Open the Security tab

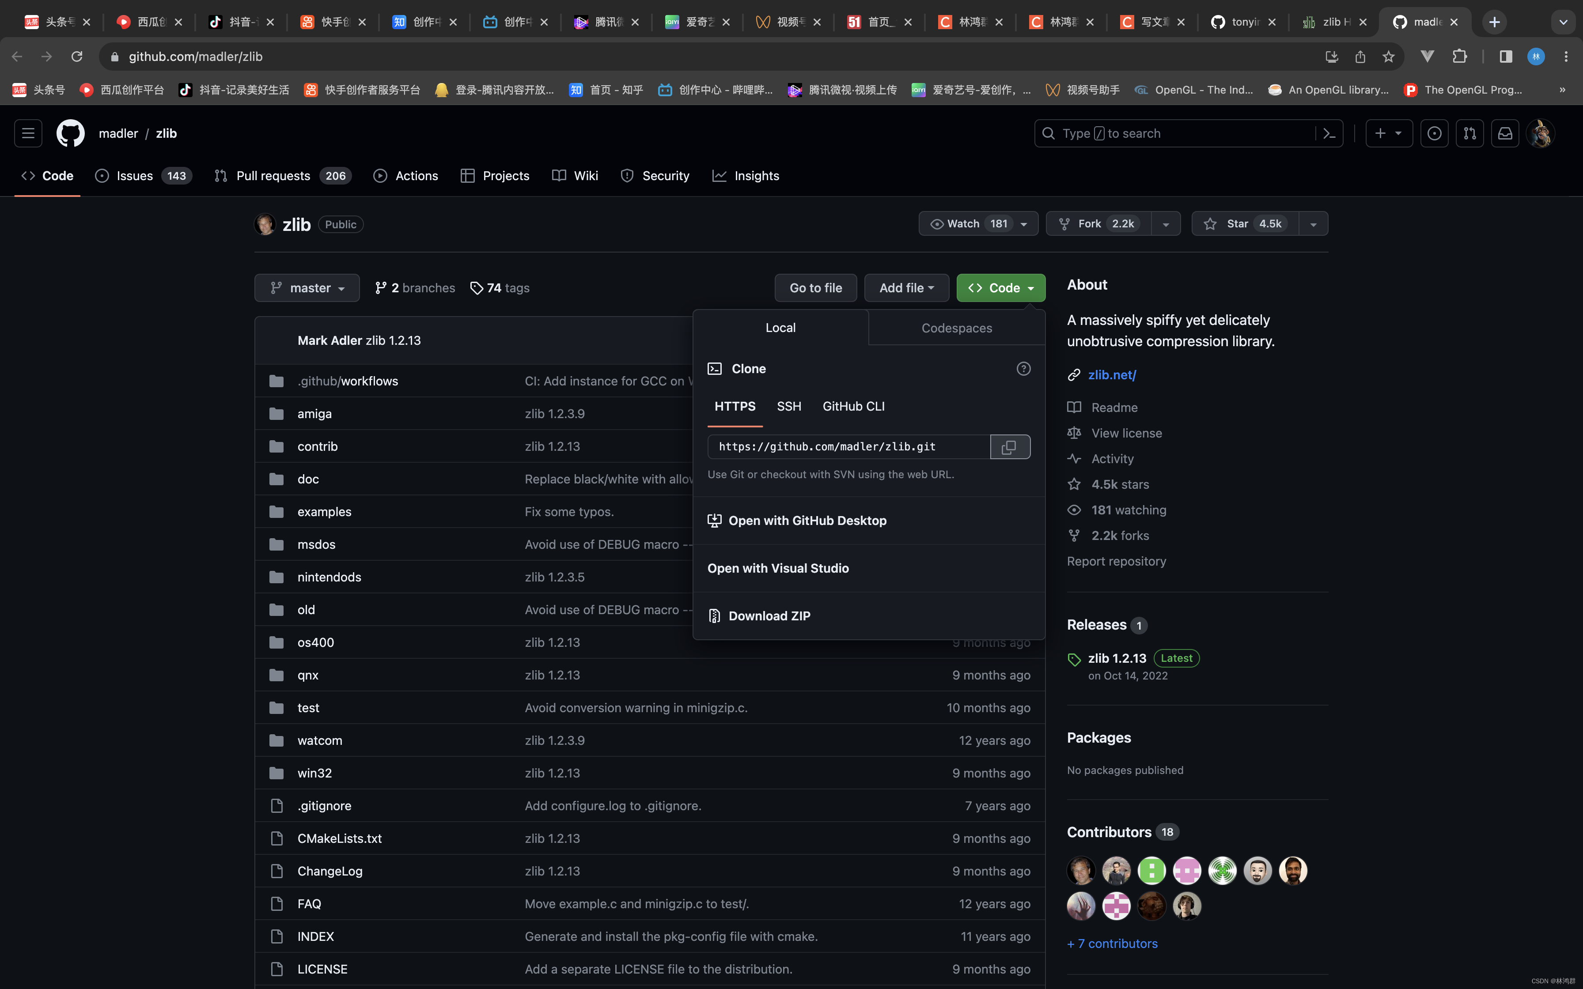point(655,176)
